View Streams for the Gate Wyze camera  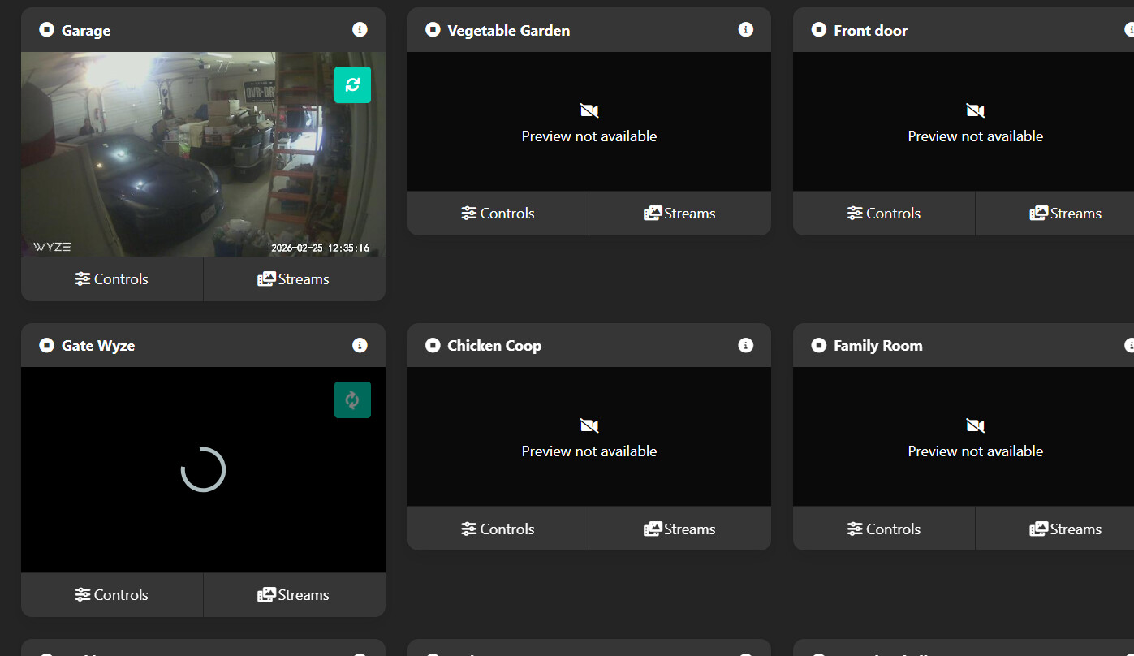(x=295, y=594)
